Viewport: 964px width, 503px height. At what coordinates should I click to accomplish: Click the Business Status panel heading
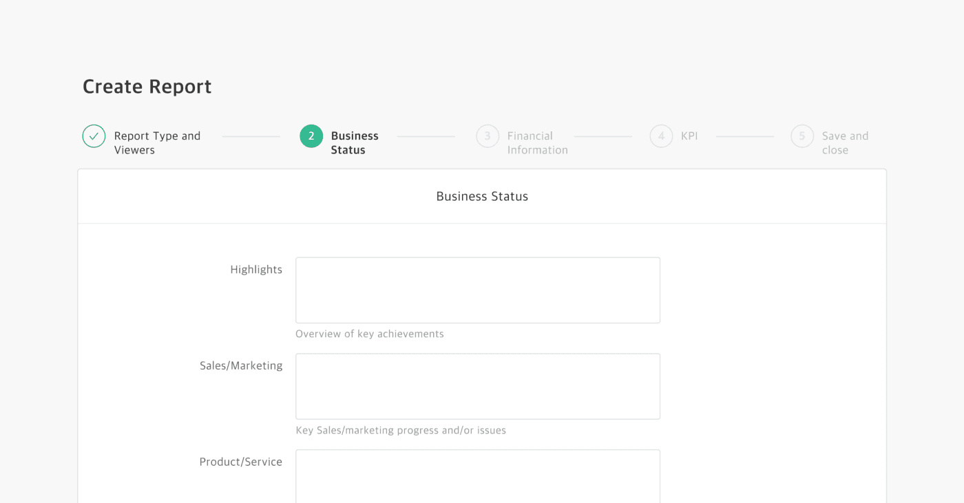tap(481, 196)
